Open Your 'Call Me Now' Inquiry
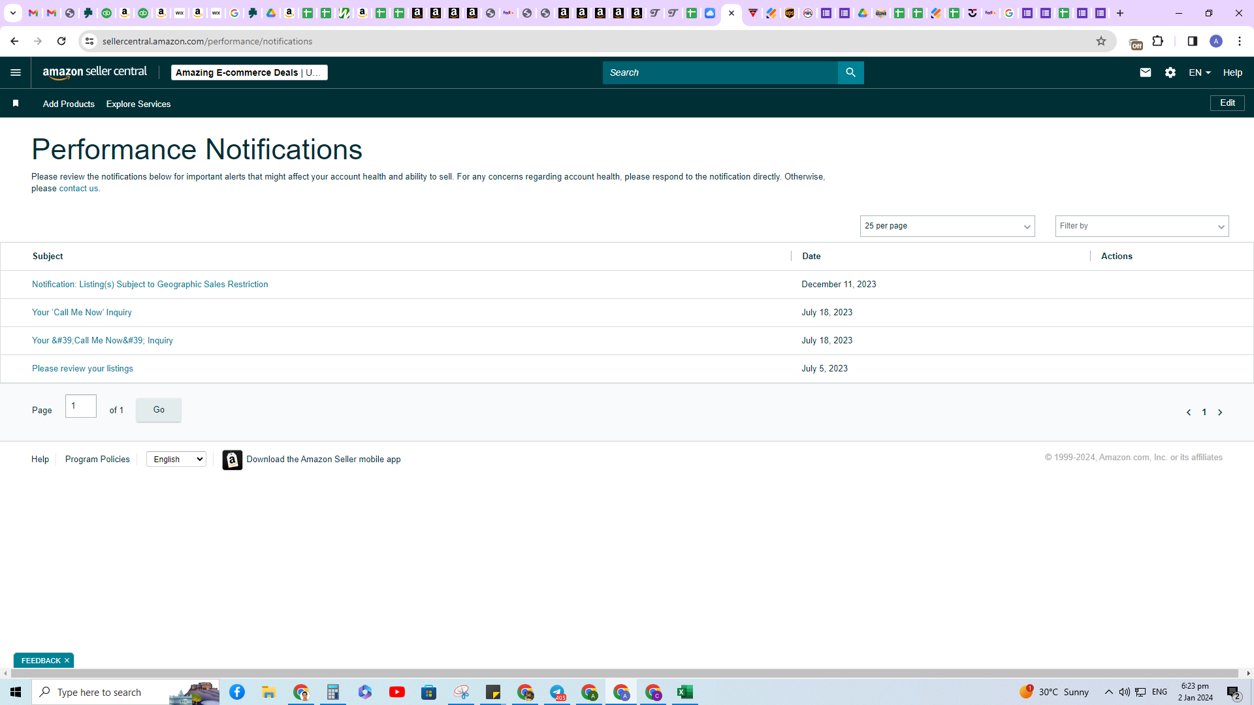Viewport: 1254px width, 705px height. (82, 312)
